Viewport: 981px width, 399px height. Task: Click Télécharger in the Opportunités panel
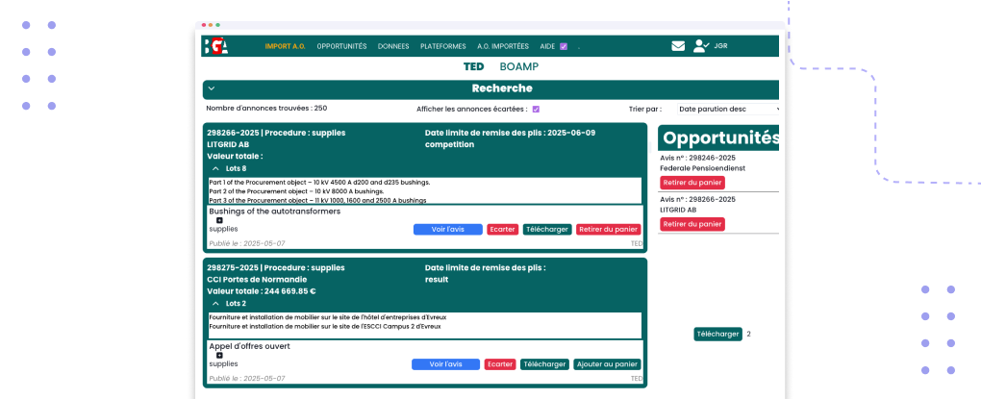click(718, 334)
